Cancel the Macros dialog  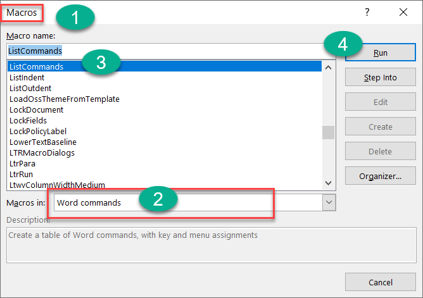click(380, 282)
